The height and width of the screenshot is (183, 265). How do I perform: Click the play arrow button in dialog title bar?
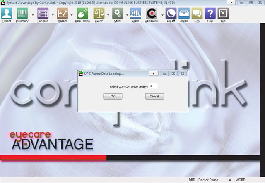tap(154, 74)
